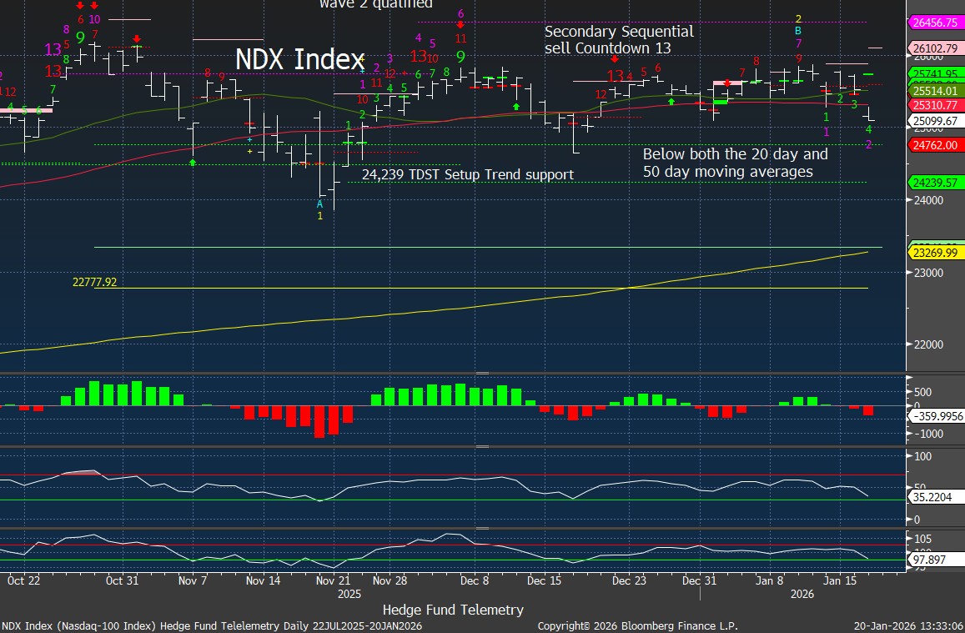Click divider handle above the RSI-style oscillator panel
The image size is (965, 633).
[x=481, y=446]
